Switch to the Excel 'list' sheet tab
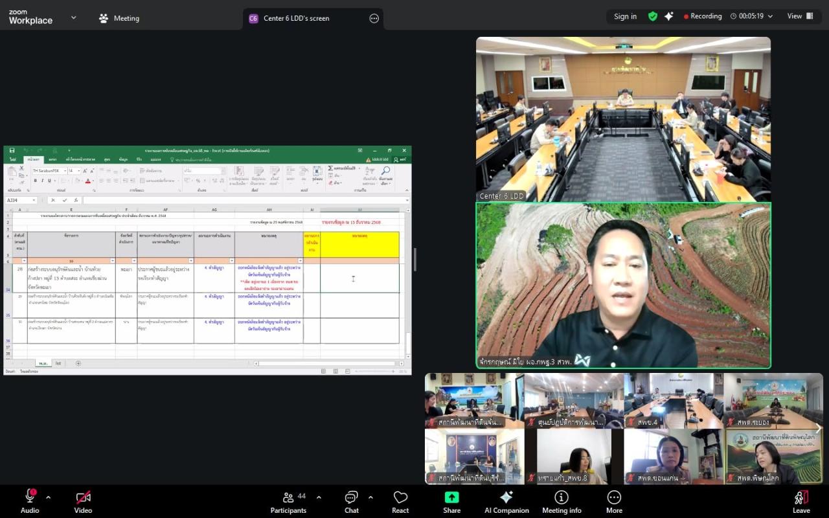Viewport: 829px width, 518px height. [x=58, y=363]
